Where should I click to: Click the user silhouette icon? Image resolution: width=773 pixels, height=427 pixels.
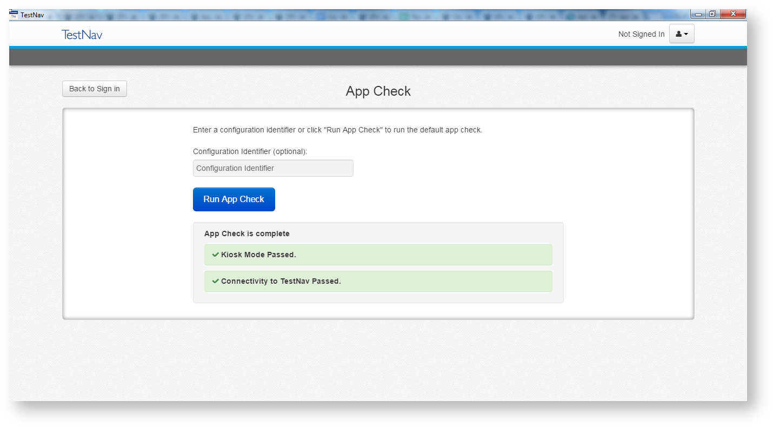(x=678, y=34)
